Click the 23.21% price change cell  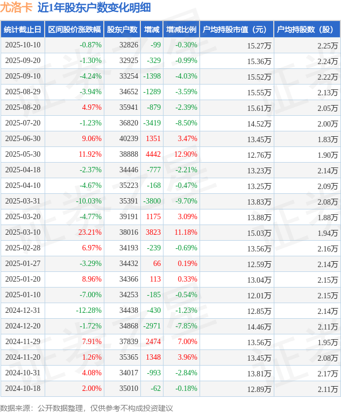click(x=90, y=233)
